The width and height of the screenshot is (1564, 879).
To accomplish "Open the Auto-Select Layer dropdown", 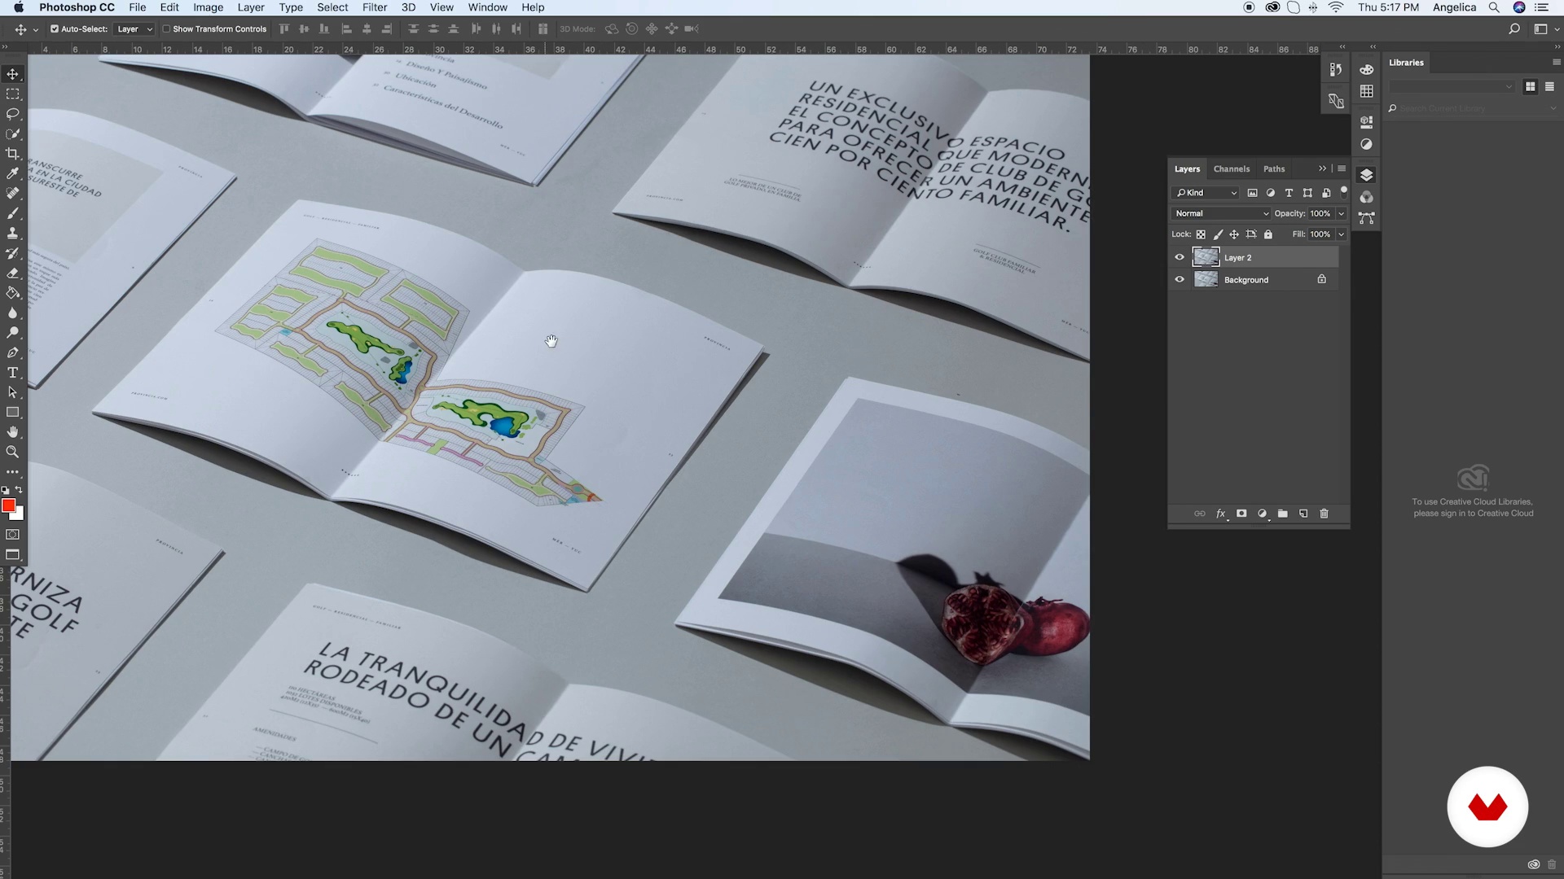I will pyautogui.click(x=134, y=28).
